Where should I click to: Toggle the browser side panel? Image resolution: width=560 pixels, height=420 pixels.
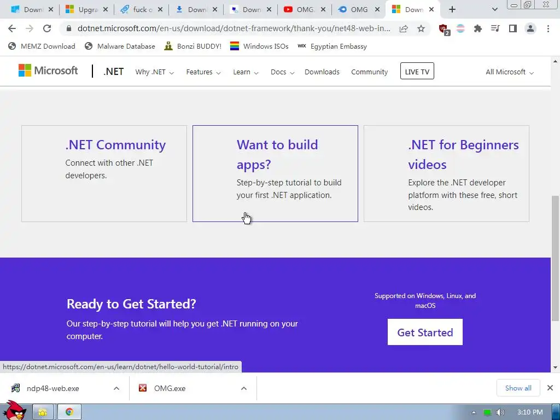tap(513, 28)
